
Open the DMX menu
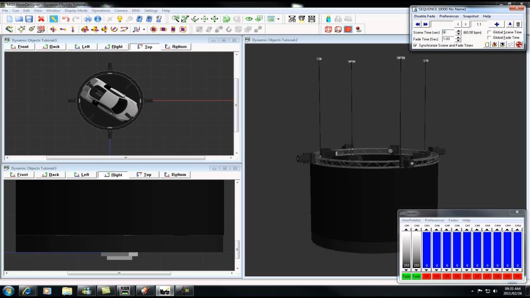[x=136, y=10]
